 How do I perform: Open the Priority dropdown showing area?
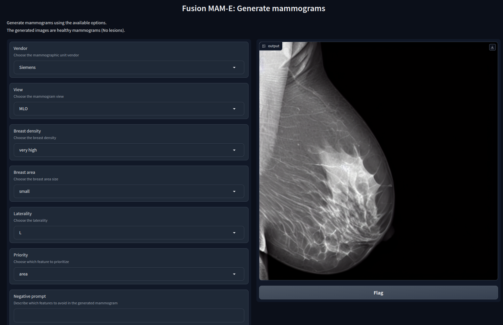point(129,274)
